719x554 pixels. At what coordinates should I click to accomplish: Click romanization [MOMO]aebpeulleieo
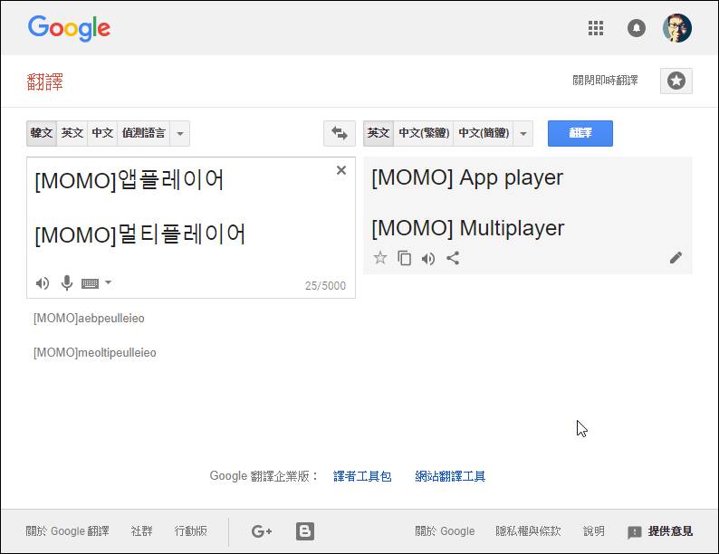(89, 319)
